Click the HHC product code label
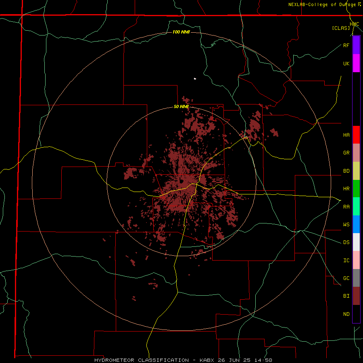 pos(354,24)
